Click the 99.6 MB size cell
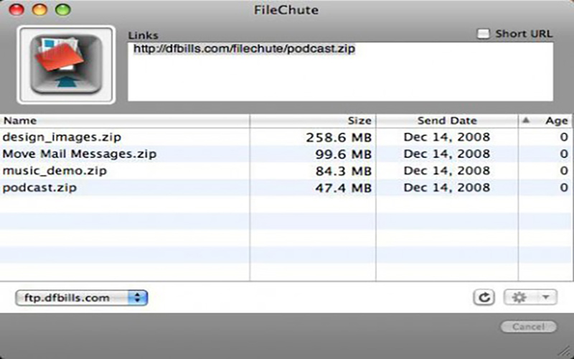Viewport: 574px width, 359px height. point(344,154)
